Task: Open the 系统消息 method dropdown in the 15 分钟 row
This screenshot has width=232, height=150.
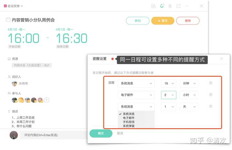Action: point(136,83)
